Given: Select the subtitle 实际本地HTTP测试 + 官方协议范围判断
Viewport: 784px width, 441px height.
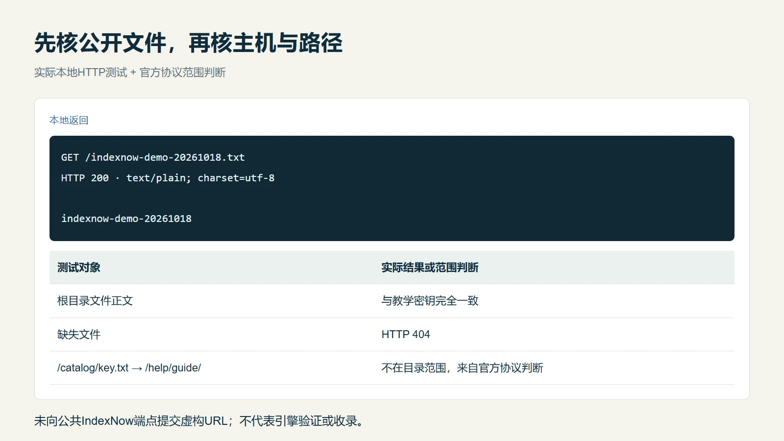Looking at the screenshot, I should click(130, 73).
